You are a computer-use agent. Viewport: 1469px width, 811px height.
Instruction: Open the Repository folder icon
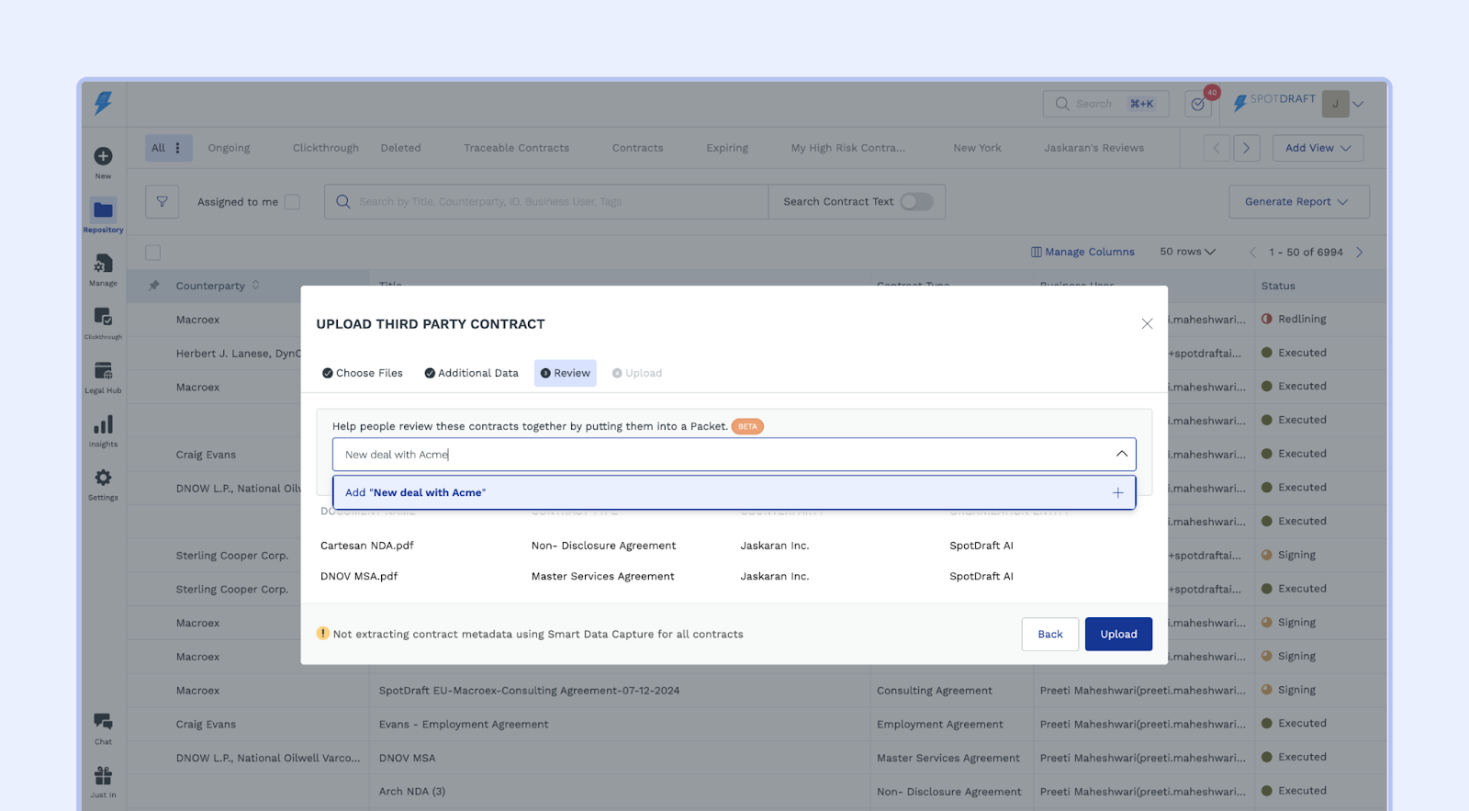tap(103, 210)
